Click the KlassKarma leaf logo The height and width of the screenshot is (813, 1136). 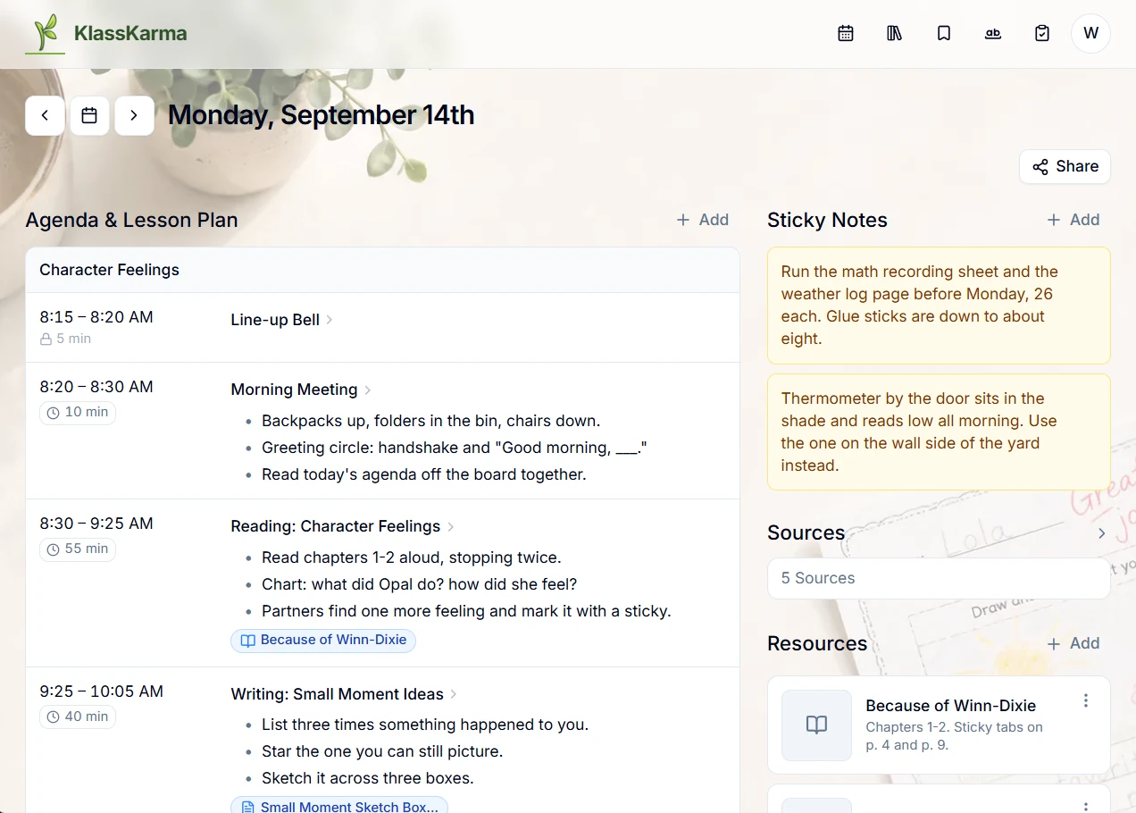click(45, 34)
